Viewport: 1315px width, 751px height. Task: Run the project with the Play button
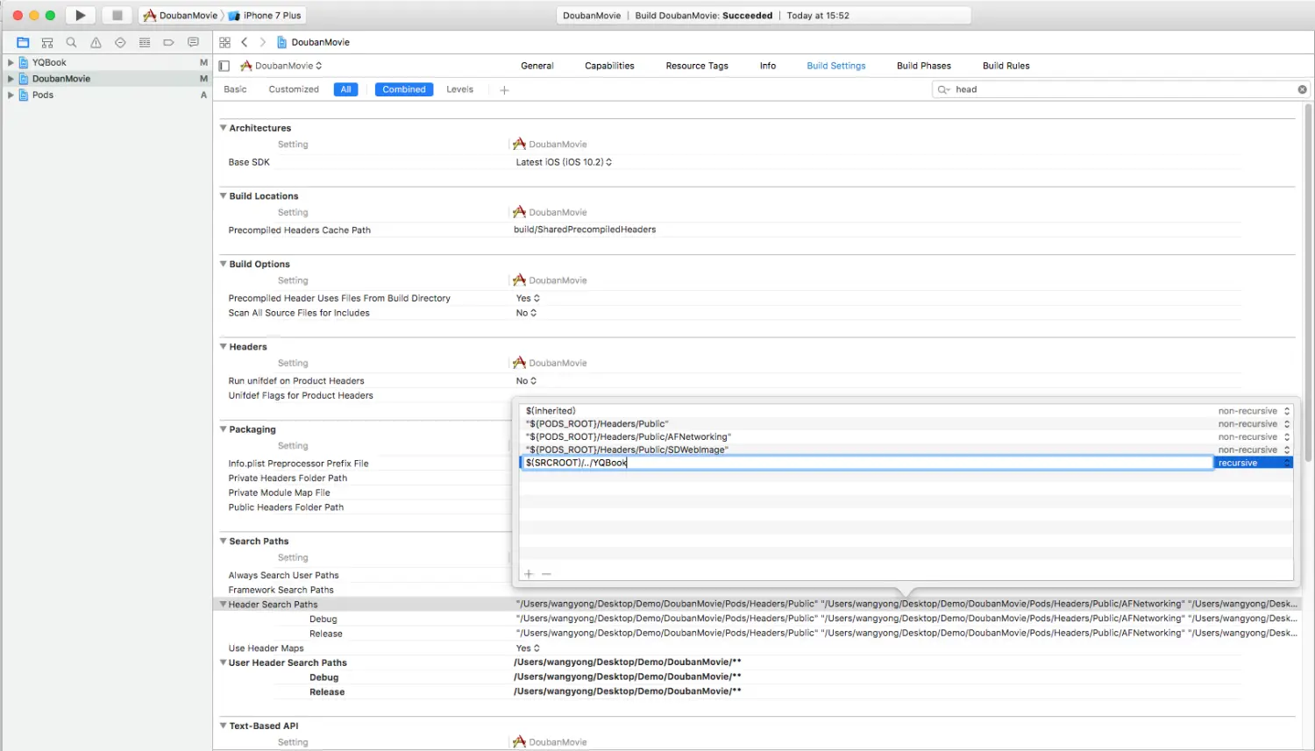coord(80,15)
